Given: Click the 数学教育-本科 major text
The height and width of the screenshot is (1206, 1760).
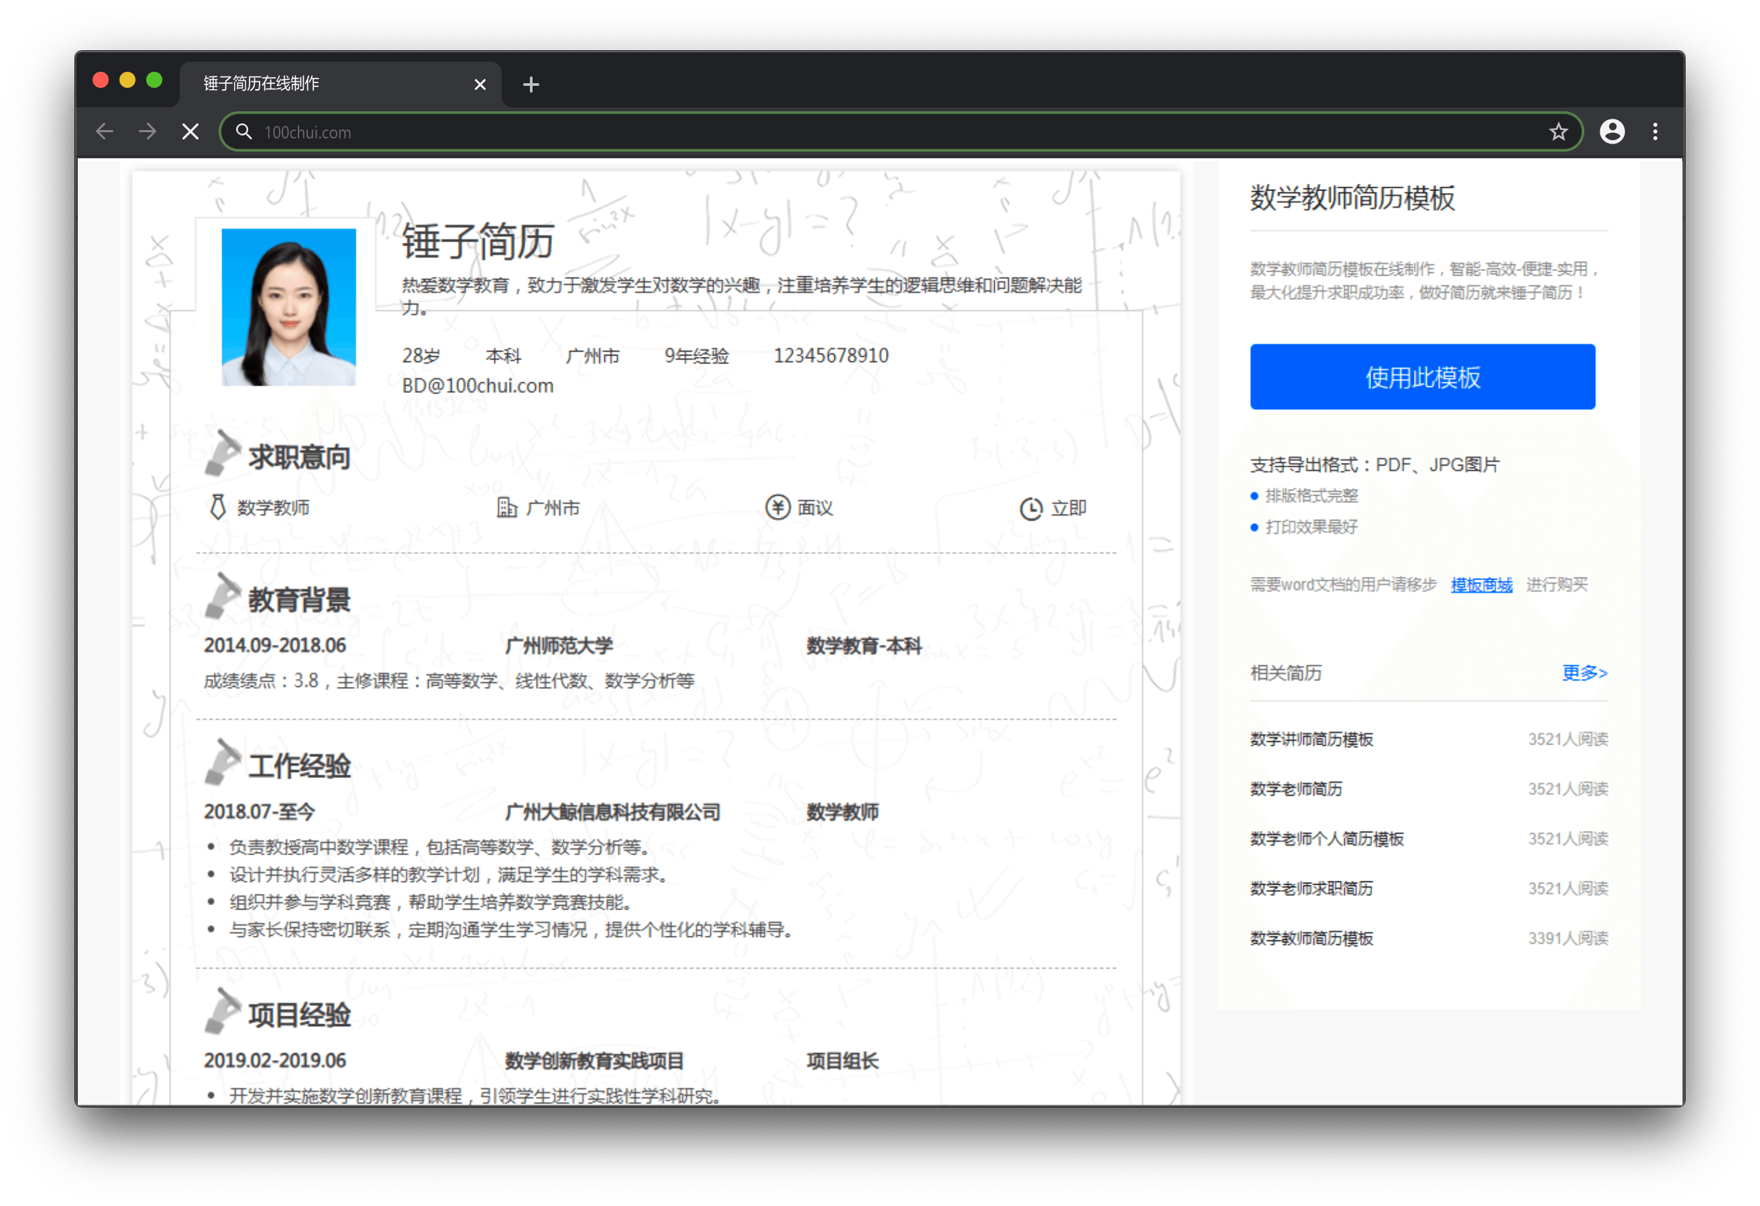Looking at the screenshot, I should [864, 645].
